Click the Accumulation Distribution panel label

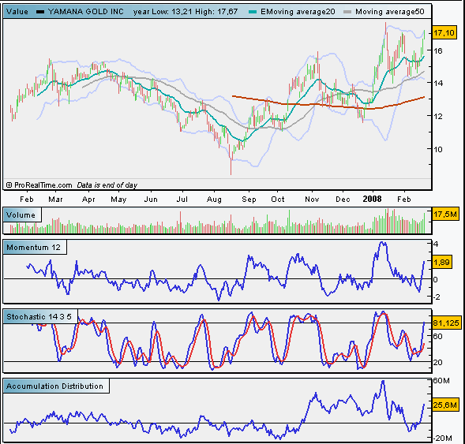56,386
